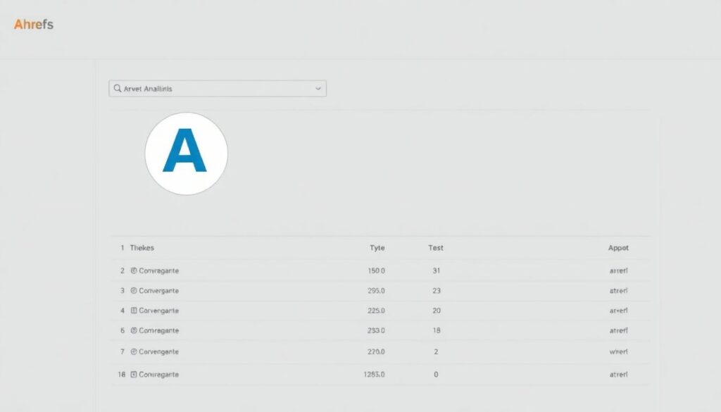The width and height of the screenshot is (721, 412).
Task: Click the icon in row 7
Action: (134, 351)
